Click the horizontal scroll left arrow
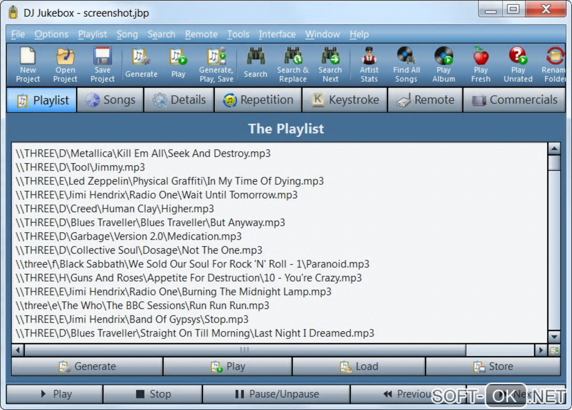 click(17, 351)
